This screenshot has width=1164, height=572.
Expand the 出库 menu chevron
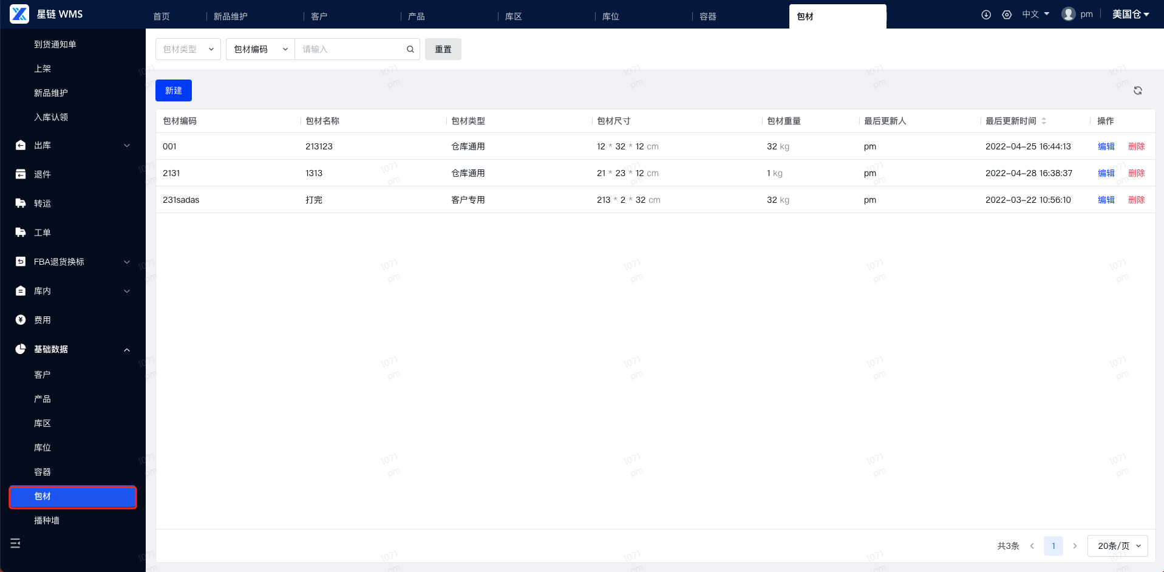127,146
